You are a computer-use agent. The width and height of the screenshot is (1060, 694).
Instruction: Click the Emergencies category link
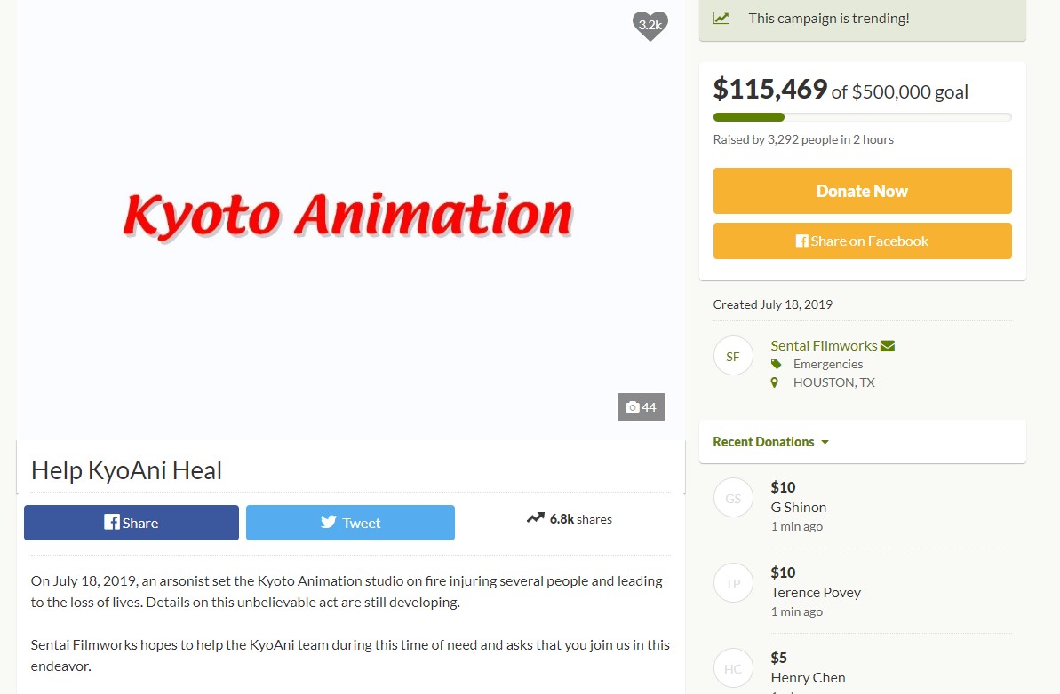827,364
